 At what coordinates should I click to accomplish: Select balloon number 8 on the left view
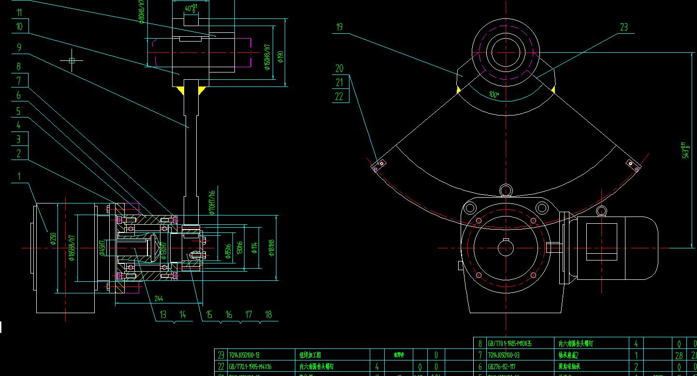pyautogui.click(x=18, y=67)
